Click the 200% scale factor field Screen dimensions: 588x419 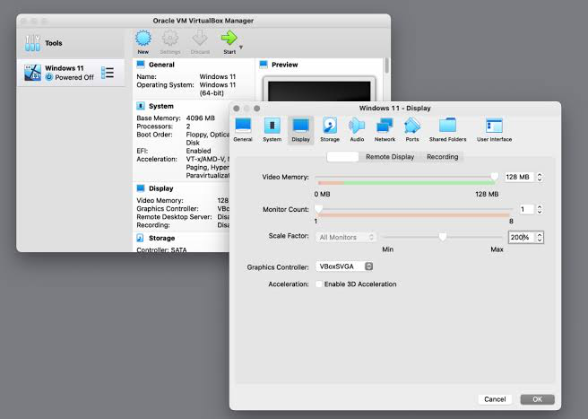tap(522, 237)
